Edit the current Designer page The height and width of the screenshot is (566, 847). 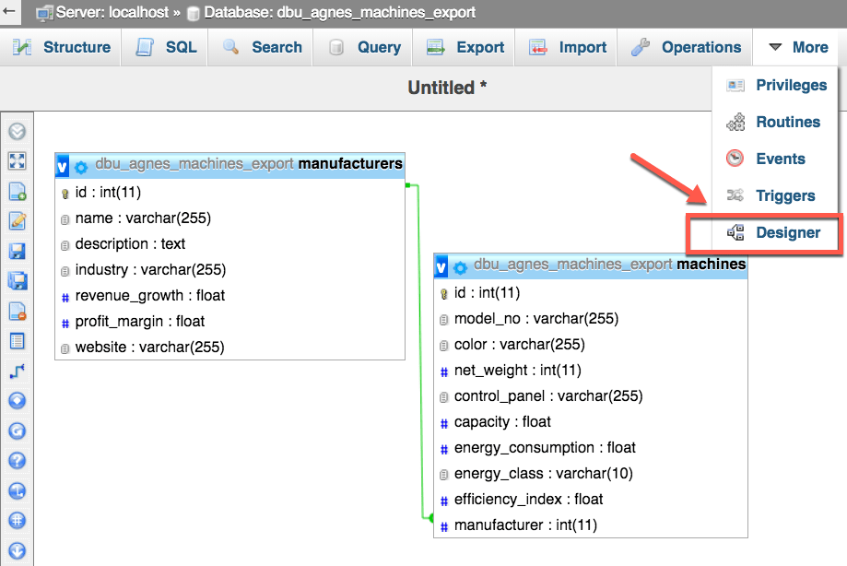(x=17, y=221)
